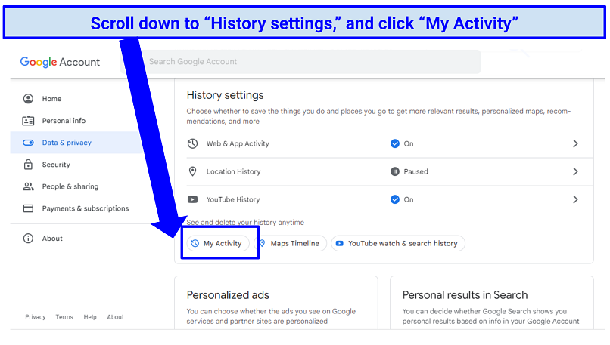610x345 pixels.
Task: Click the Data & privacy toggle icon
Action: click(x=28, y=143)
